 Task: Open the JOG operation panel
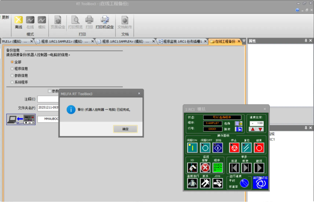(217, 183)
